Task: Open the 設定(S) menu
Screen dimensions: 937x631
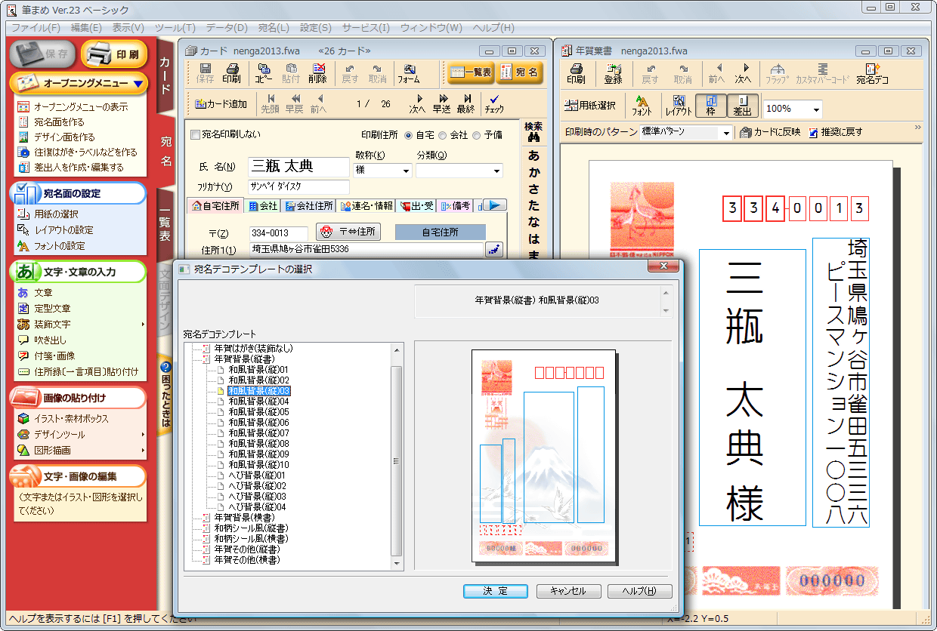Action: [x=315, y=28]
